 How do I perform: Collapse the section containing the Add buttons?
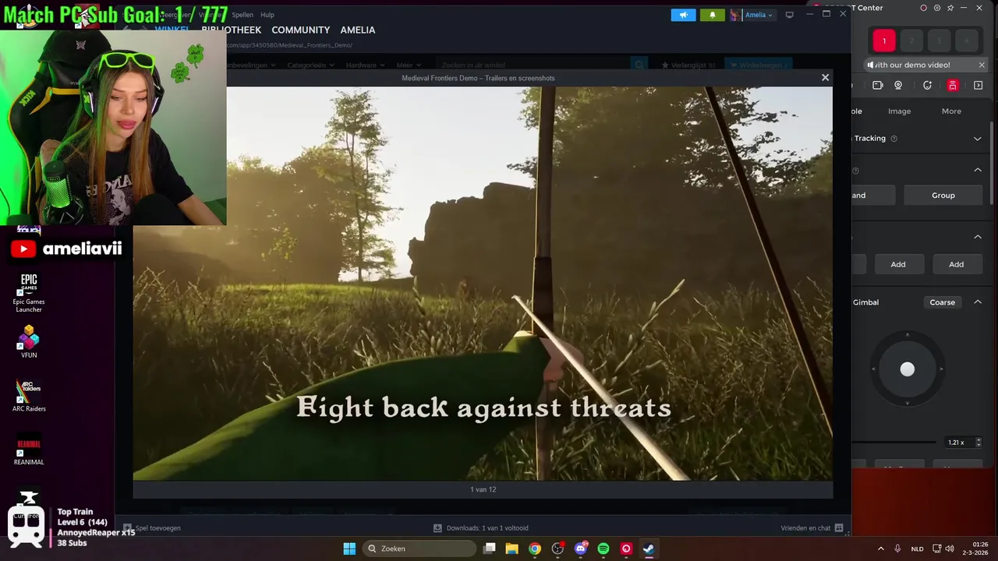point(978,237)
